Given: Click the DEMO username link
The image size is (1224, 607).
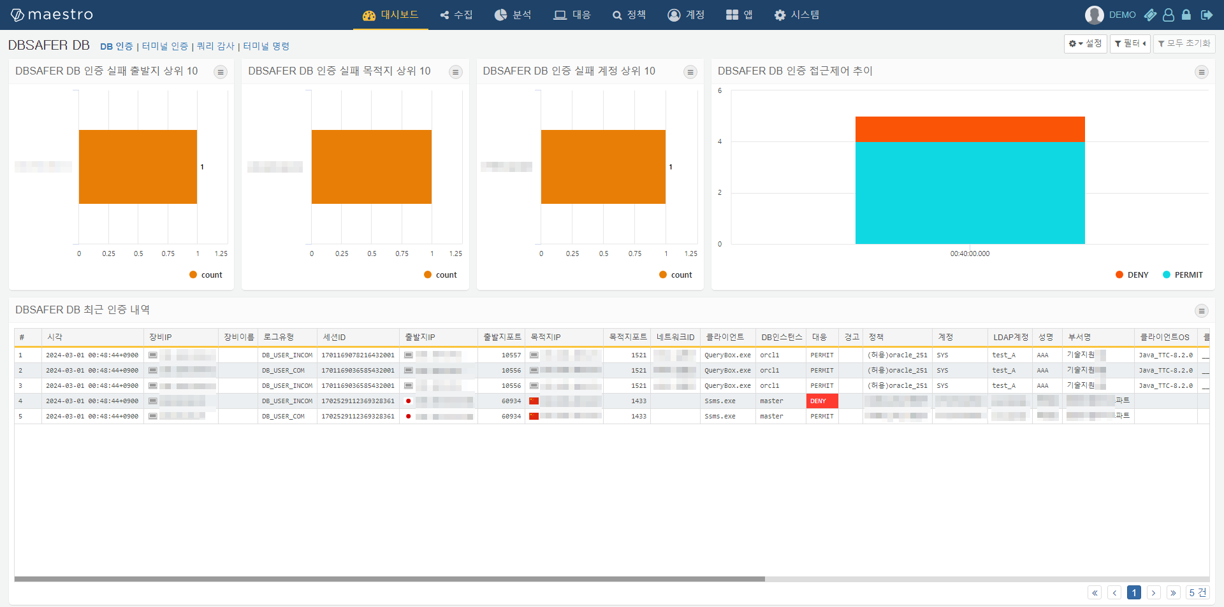Looking at the screenshot, I should 1122,15.
